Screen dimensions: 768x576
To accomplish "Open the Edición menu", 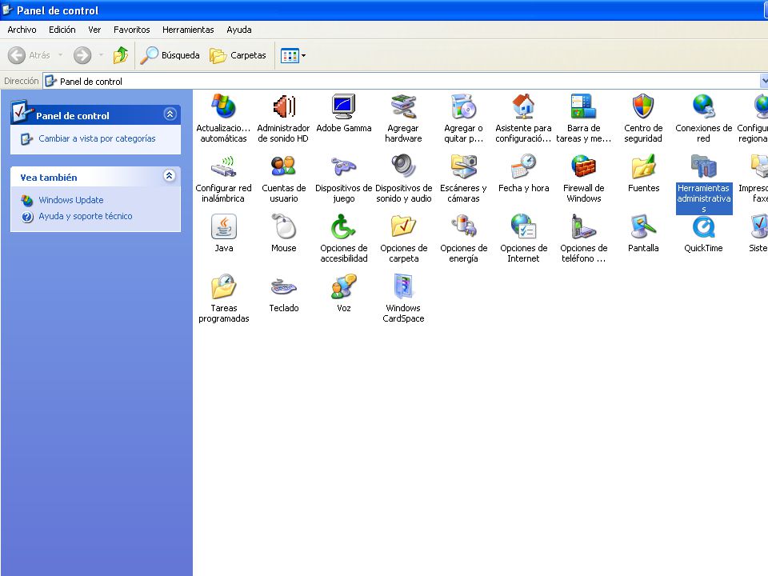I will [x=62, y=30].
